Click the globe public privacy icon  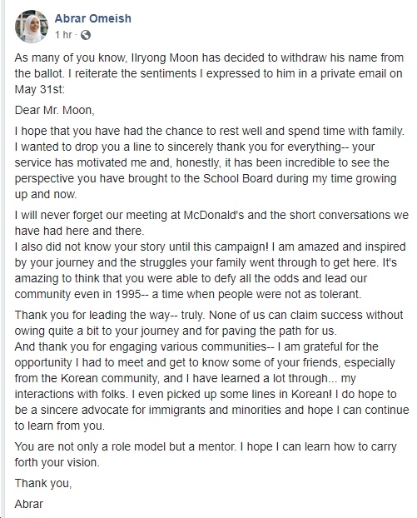click(x=86, y=35)
